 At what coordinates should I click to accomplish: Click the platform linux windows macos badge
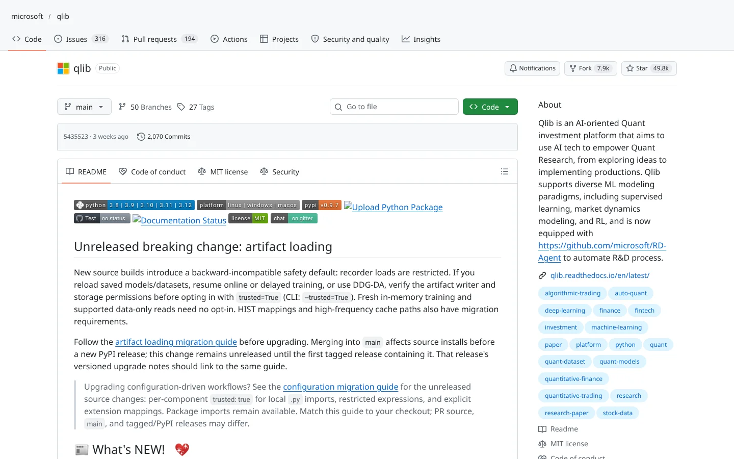248,205
